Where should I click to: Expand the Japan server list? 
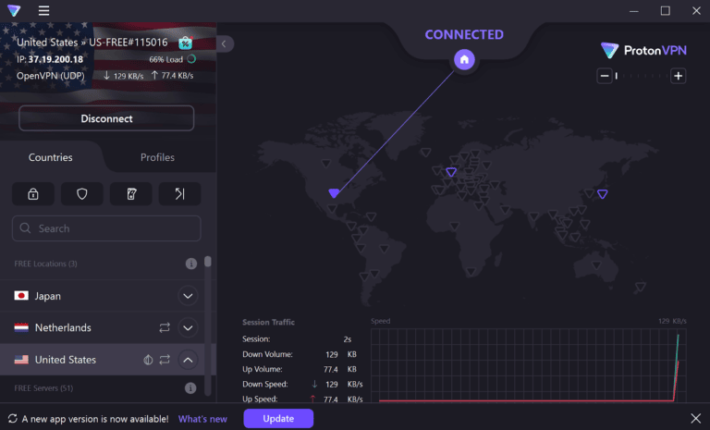click(188, 296)
